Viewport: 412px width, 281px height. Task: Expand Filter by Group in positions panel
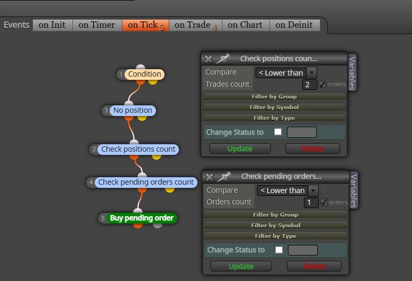(x=274, y=97)
